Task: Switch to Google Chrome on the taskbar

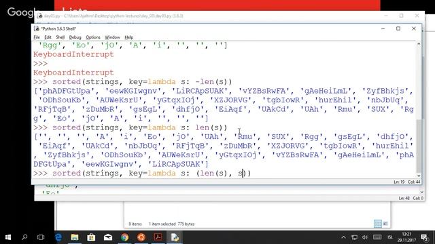Action: click(124, 237)
